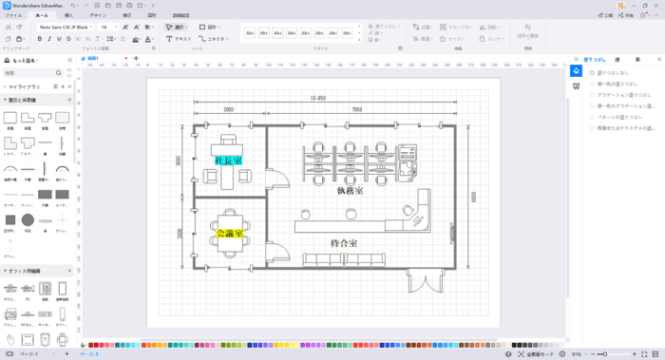Select the 会議室 label on the canvas
Screen dimensions: 665x360
[230, 234]
